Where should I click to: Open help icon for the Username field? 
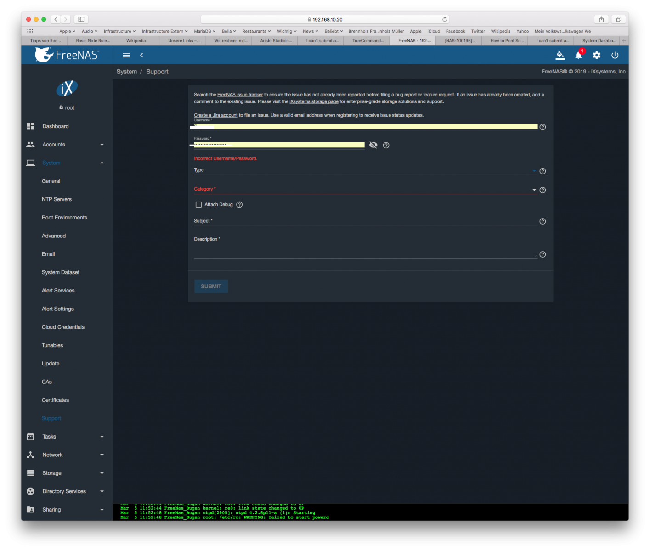[x=543, y=127]
